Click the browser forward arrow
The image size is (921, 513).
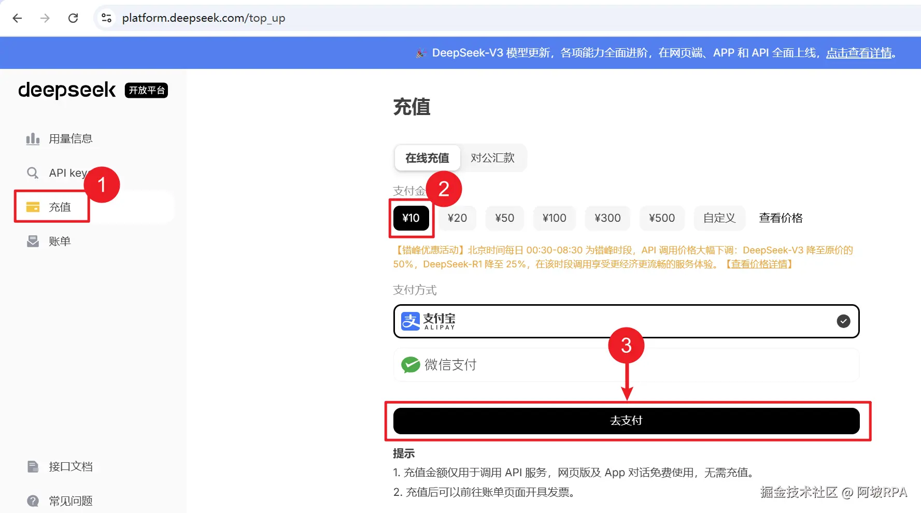click(x=45, y=18)
